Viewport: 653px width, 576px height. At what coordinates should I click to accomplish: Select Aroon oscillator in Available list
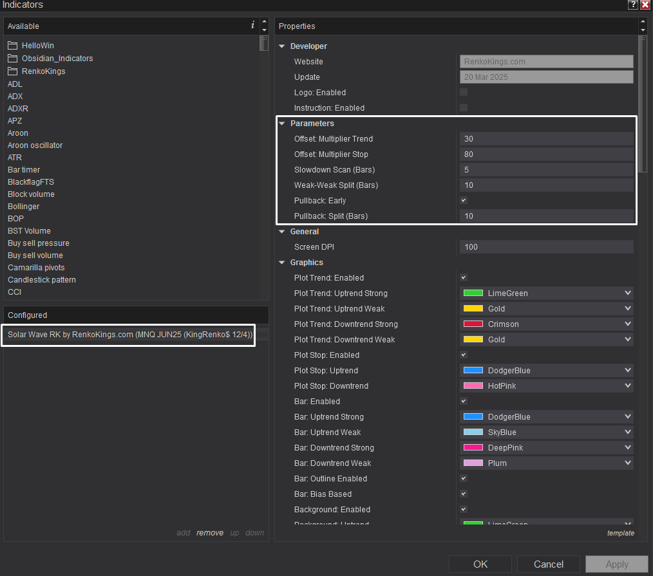pos(35,145)
